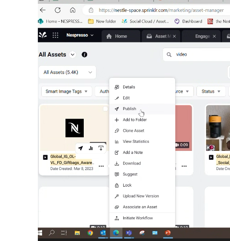Click play icon beside Global_Social asset title
Screen dimensions: 230x241
coord(211,157)
